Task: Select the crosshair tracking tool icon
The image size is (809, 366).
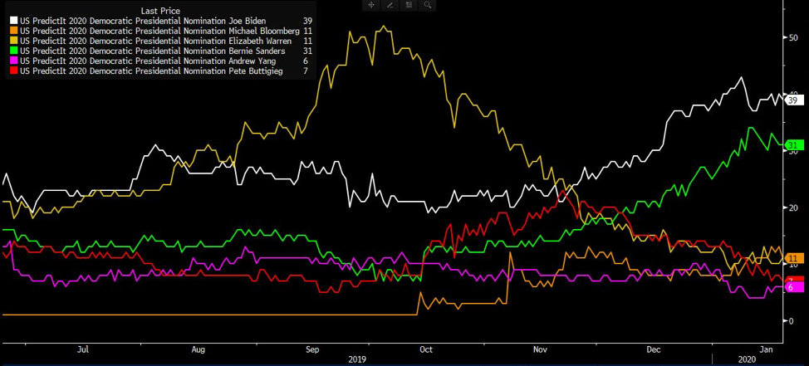Action: (370, 5)
